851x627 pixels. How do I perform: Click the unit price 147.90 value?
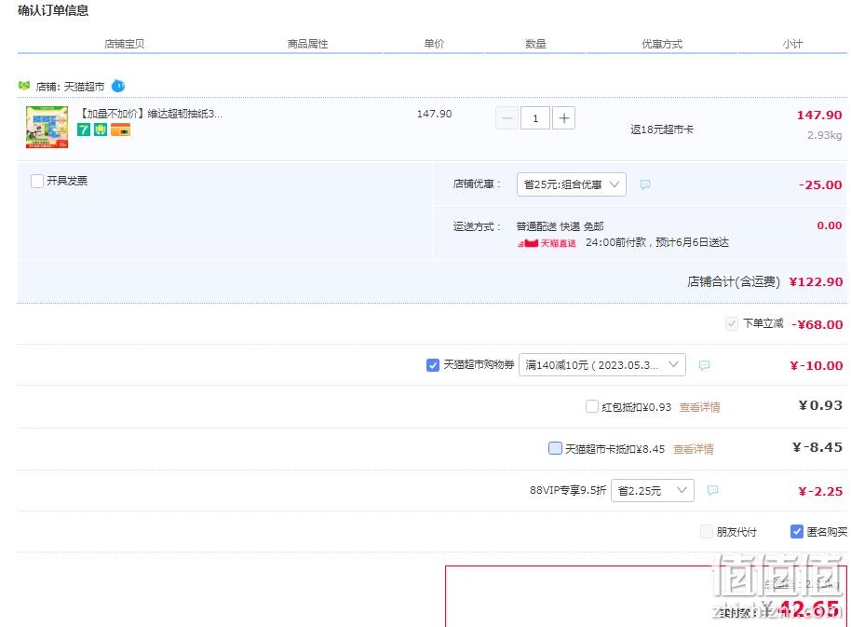coord(434,114)
